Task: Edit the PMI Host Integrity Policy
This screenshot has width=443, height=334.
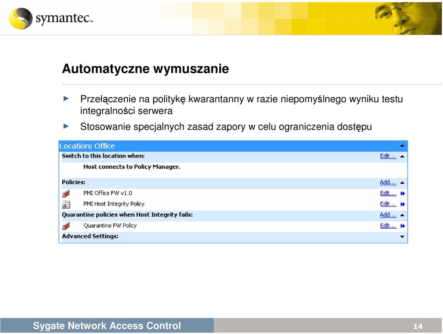Action: coord(388,204)
